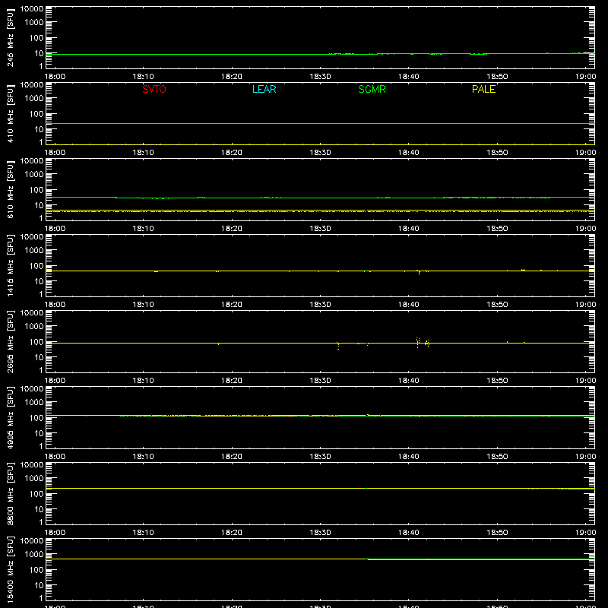Click 18:10 tick label under 4995 MHz plot
This screenshot has width=608, height=608.
click(144, 457)
